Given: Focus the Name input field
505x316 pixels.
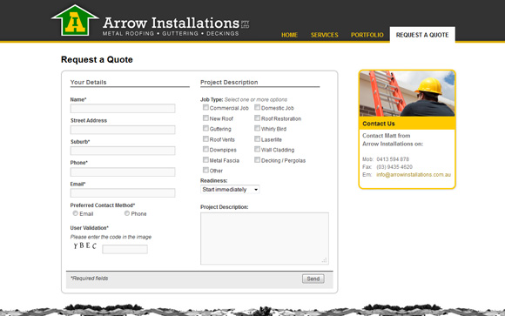Looking at the screenshot, I should (x=123, y=108).
